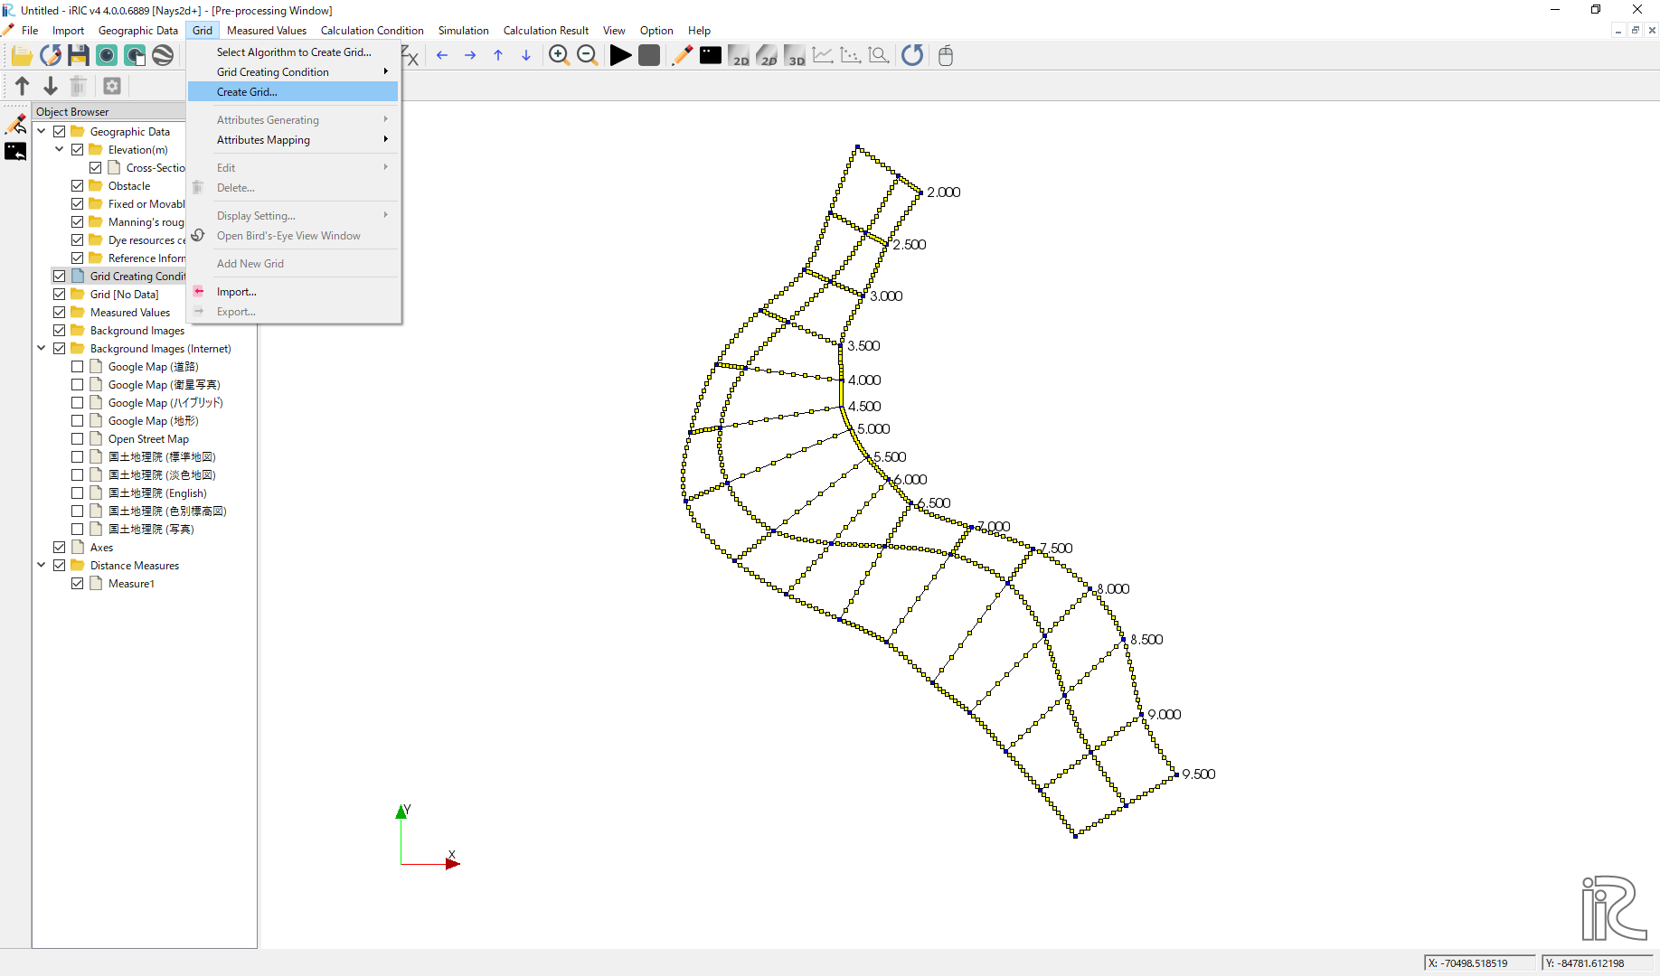Move object down in Object Browser

51,86
